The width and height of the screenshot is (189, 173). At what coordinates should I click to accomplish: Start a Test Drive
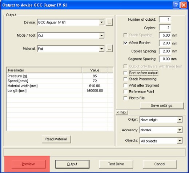point(116,164)
